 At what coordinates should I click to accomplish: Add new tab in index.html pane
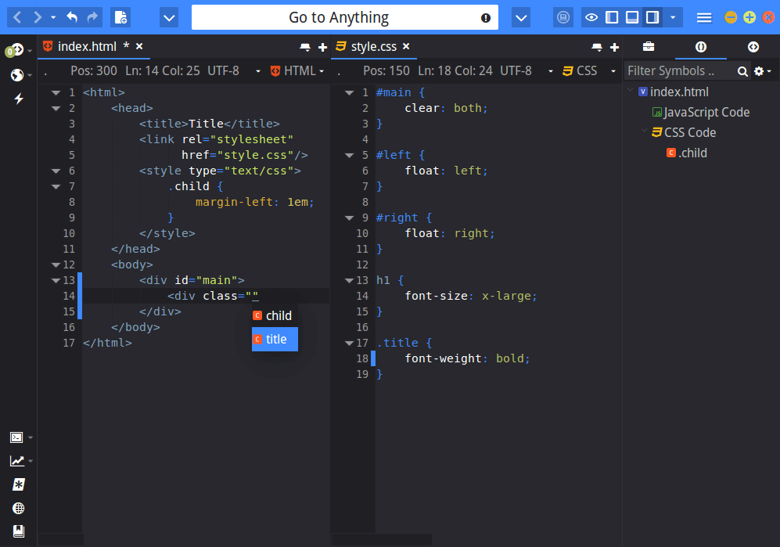[323, 47]
